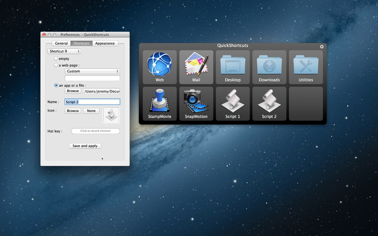Click the script icon preview in Preferences

tap(112, 115)
